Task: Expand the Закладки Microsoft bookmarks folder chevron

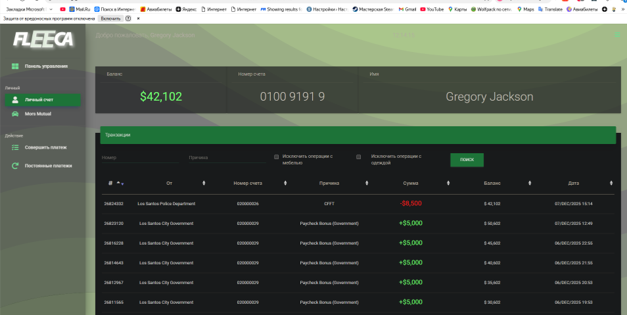Action: coord(51,9)
